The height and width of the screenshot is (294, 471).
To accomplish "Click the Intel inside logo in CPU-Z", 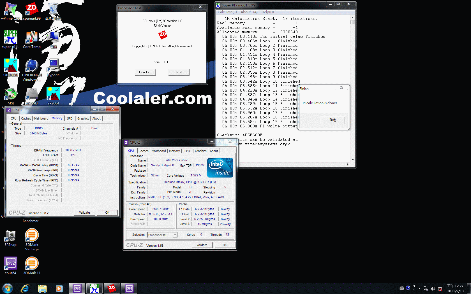I will (220, 167).
